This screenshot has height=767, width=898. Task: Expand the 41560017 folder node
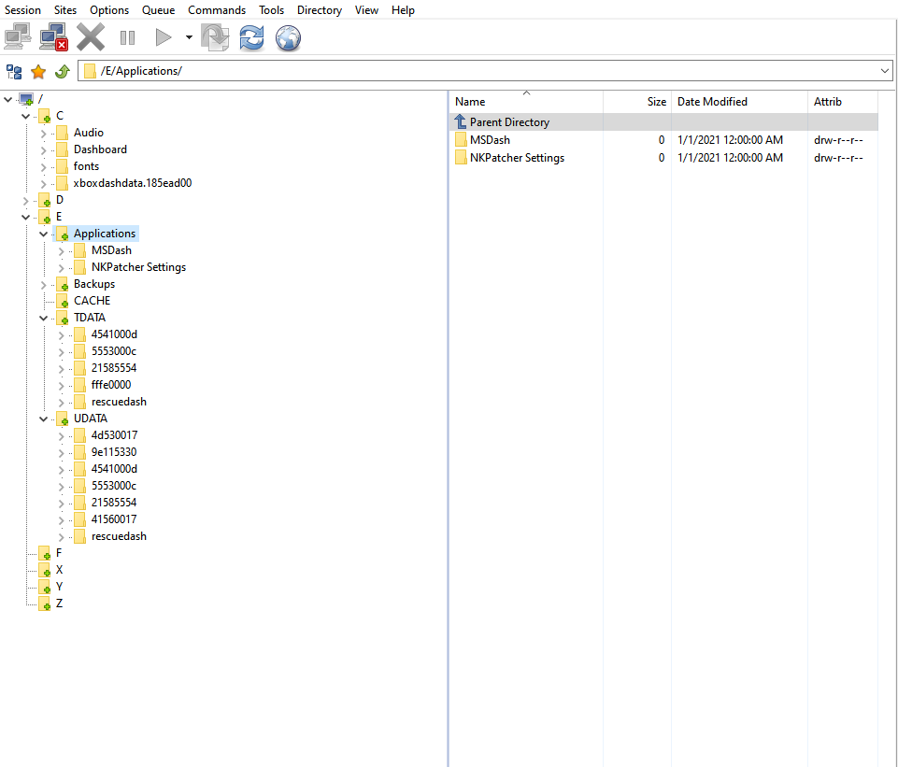[x=62, y=520]
